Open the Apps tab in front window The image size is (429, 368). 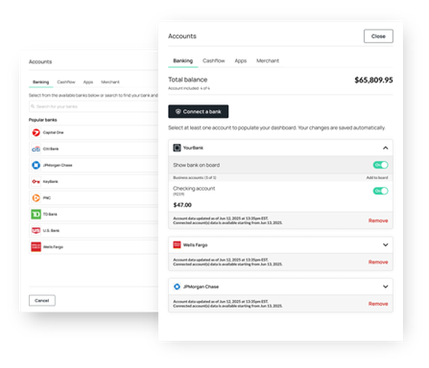(241, 60)
